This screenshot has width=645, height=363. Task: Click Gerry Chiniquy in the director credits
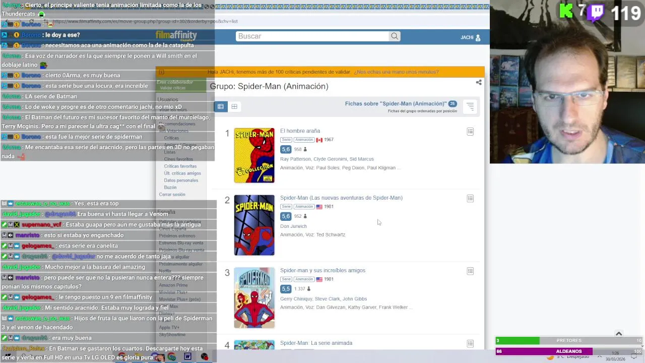[296, 299]
